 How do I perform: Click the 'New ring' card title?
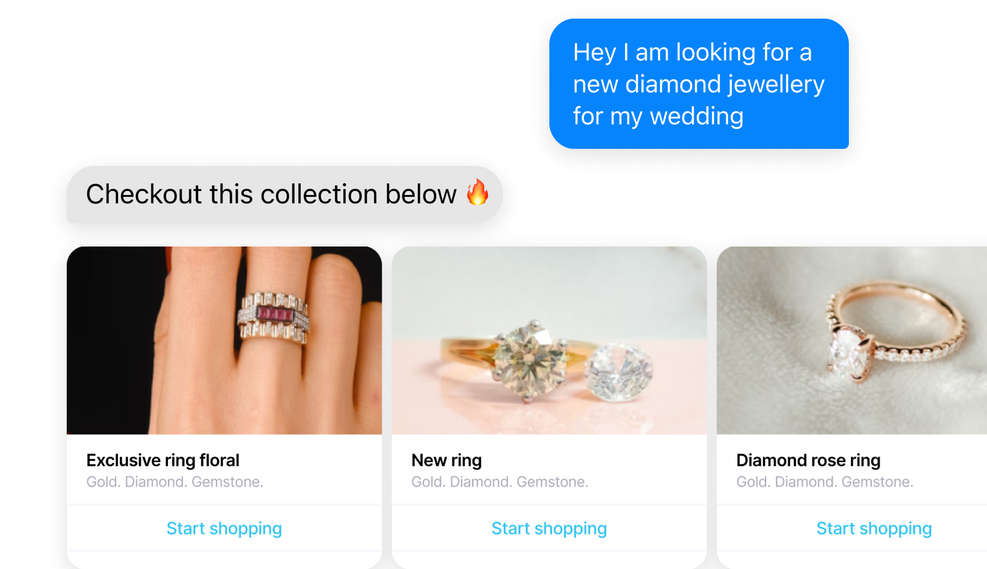(446, 460)
